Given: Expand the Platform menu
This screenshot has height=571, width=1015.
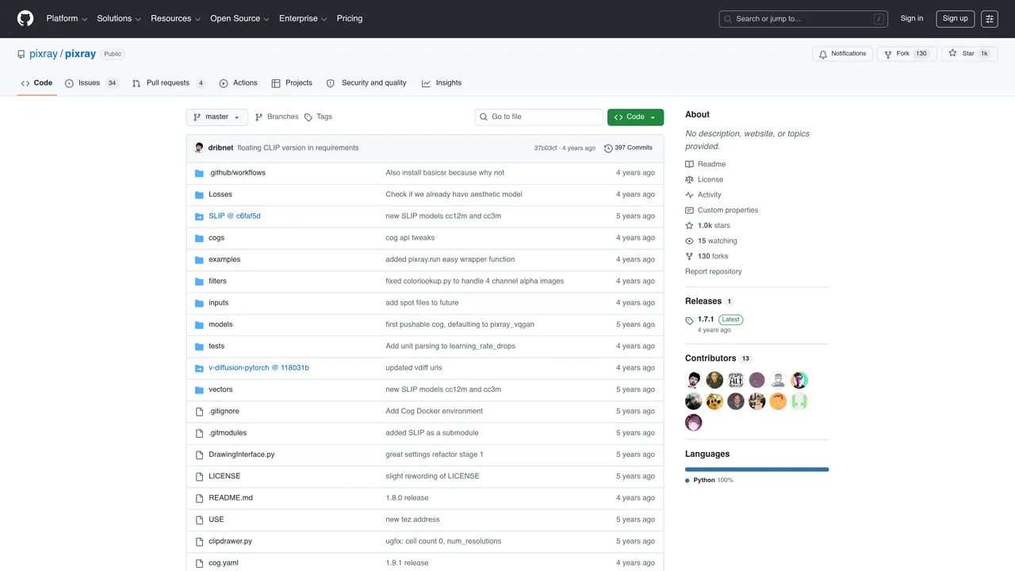Looking at the screenshot, I should (x=67, y=18).
